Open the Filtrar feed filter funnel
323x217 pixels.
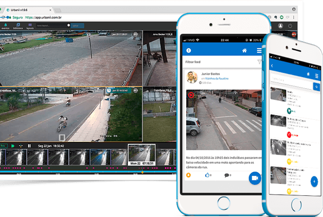tap(259, 62)
